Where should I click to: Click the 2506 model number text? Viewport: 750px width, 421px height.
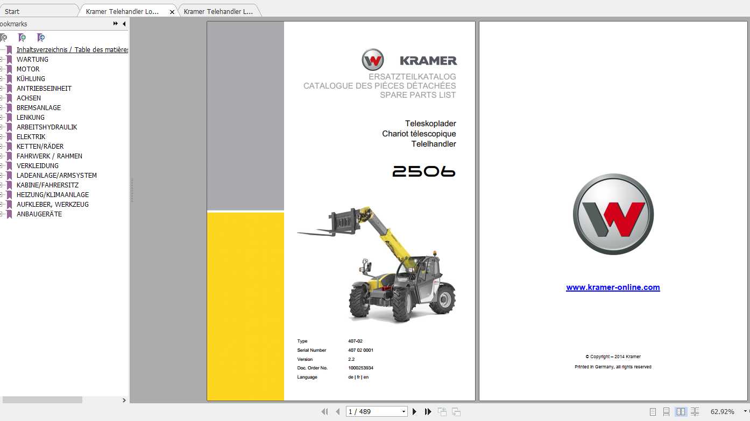[424, 171]
